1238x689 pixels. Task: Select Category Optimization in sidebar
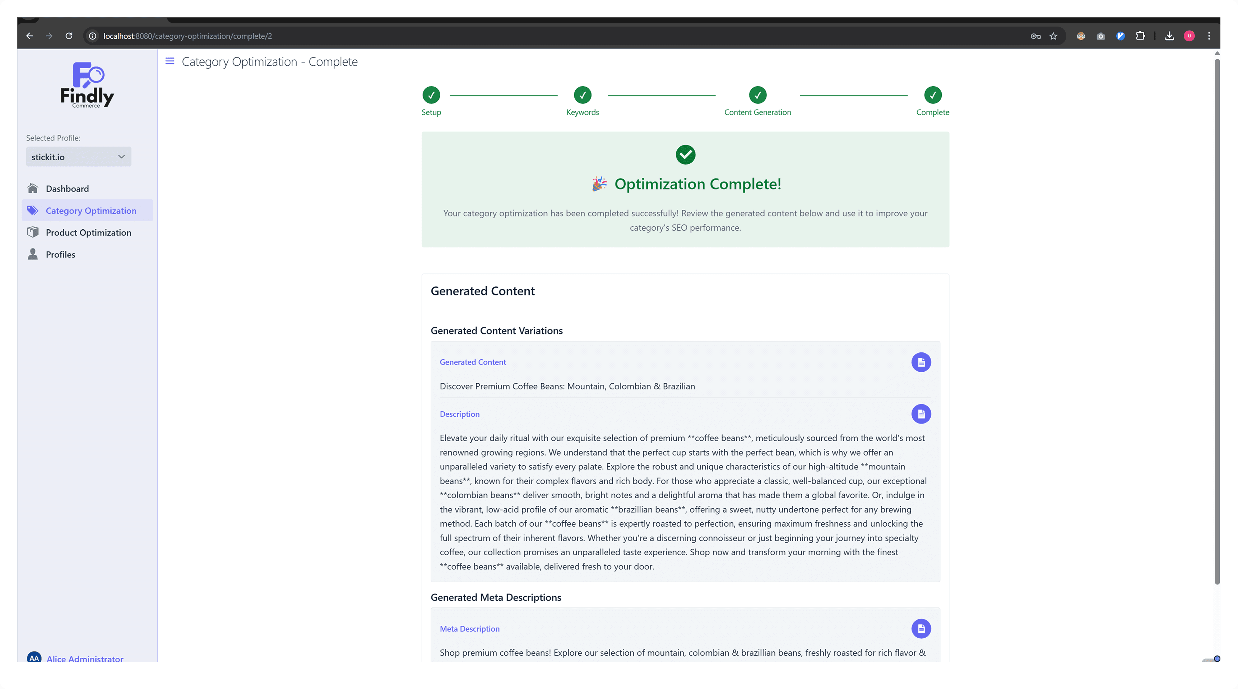[x=91, y=211]
